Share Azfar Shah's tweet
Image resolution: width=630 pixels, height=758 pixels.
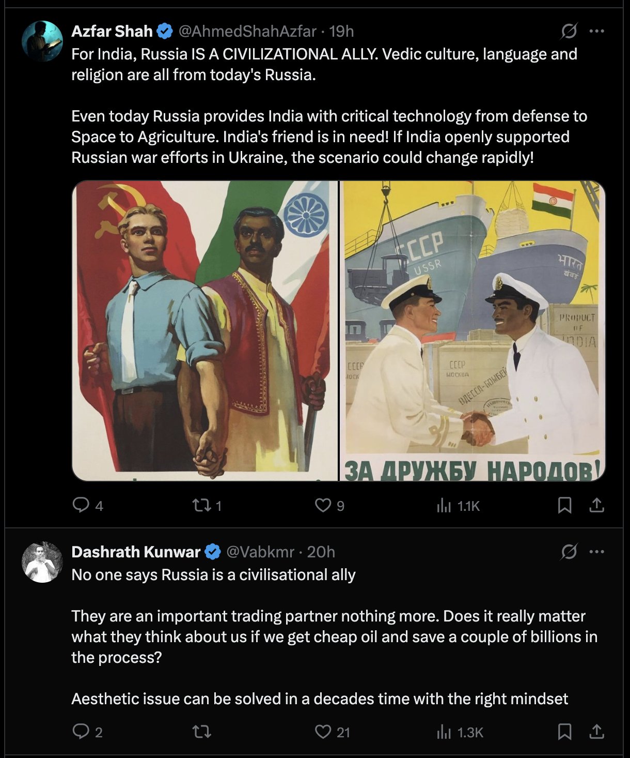596,505
